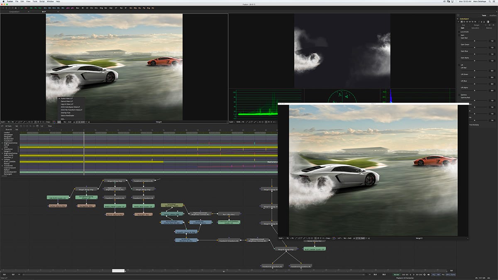
Task: Click the Mrg merge tool shortcut
Action: [101, 8]
